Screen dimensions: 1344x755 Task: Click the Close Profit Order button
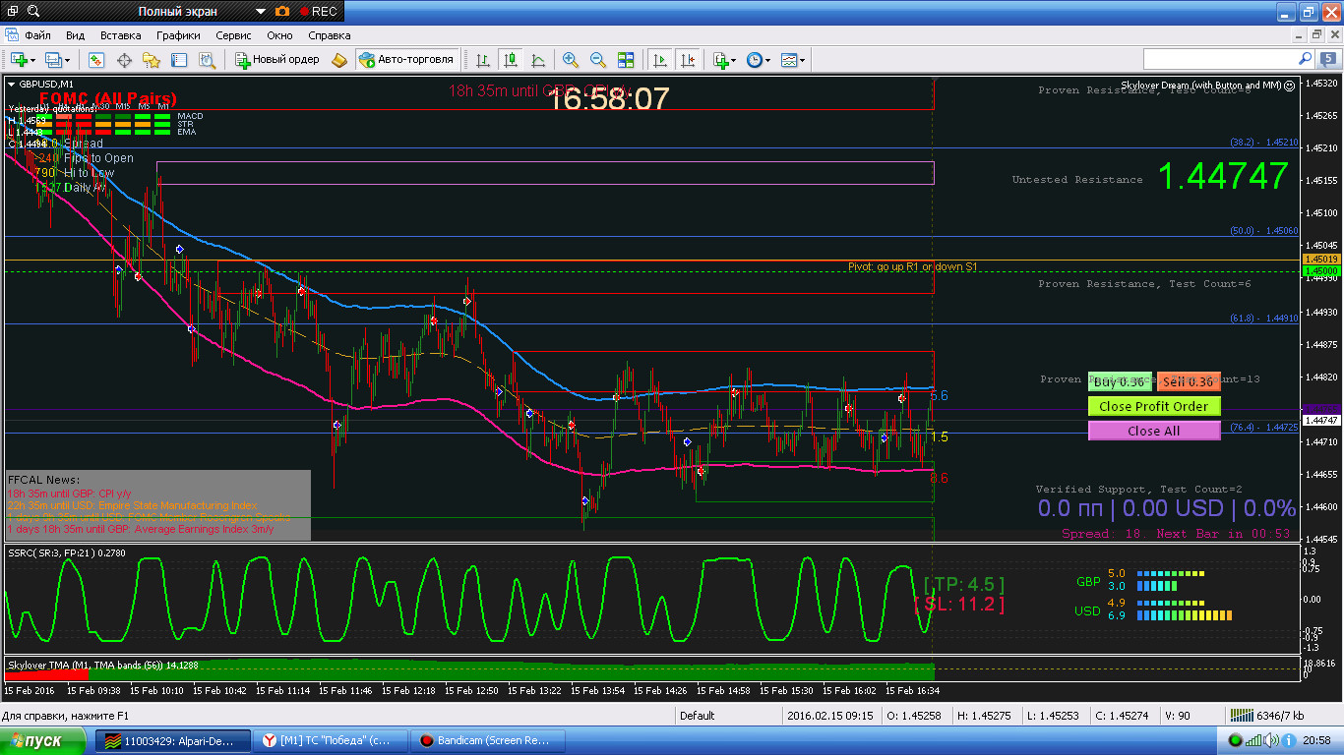pos(1154,406)
